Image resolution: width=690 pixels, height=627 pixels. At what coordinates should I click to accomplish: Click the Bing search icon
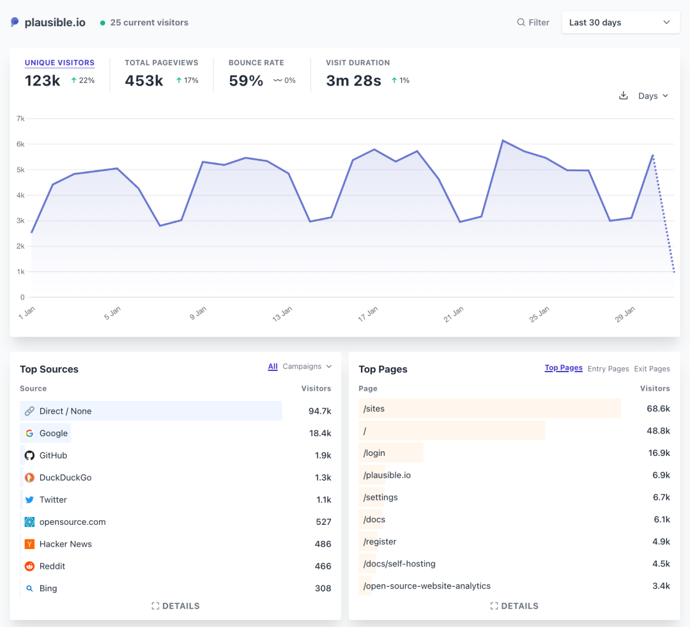(x=29, y=588)
